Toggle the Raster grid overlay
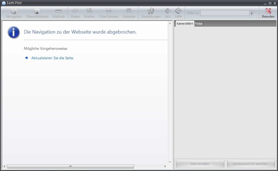This screenshot has height=171, width=278. pyautogui.click(x=75, y=13)
